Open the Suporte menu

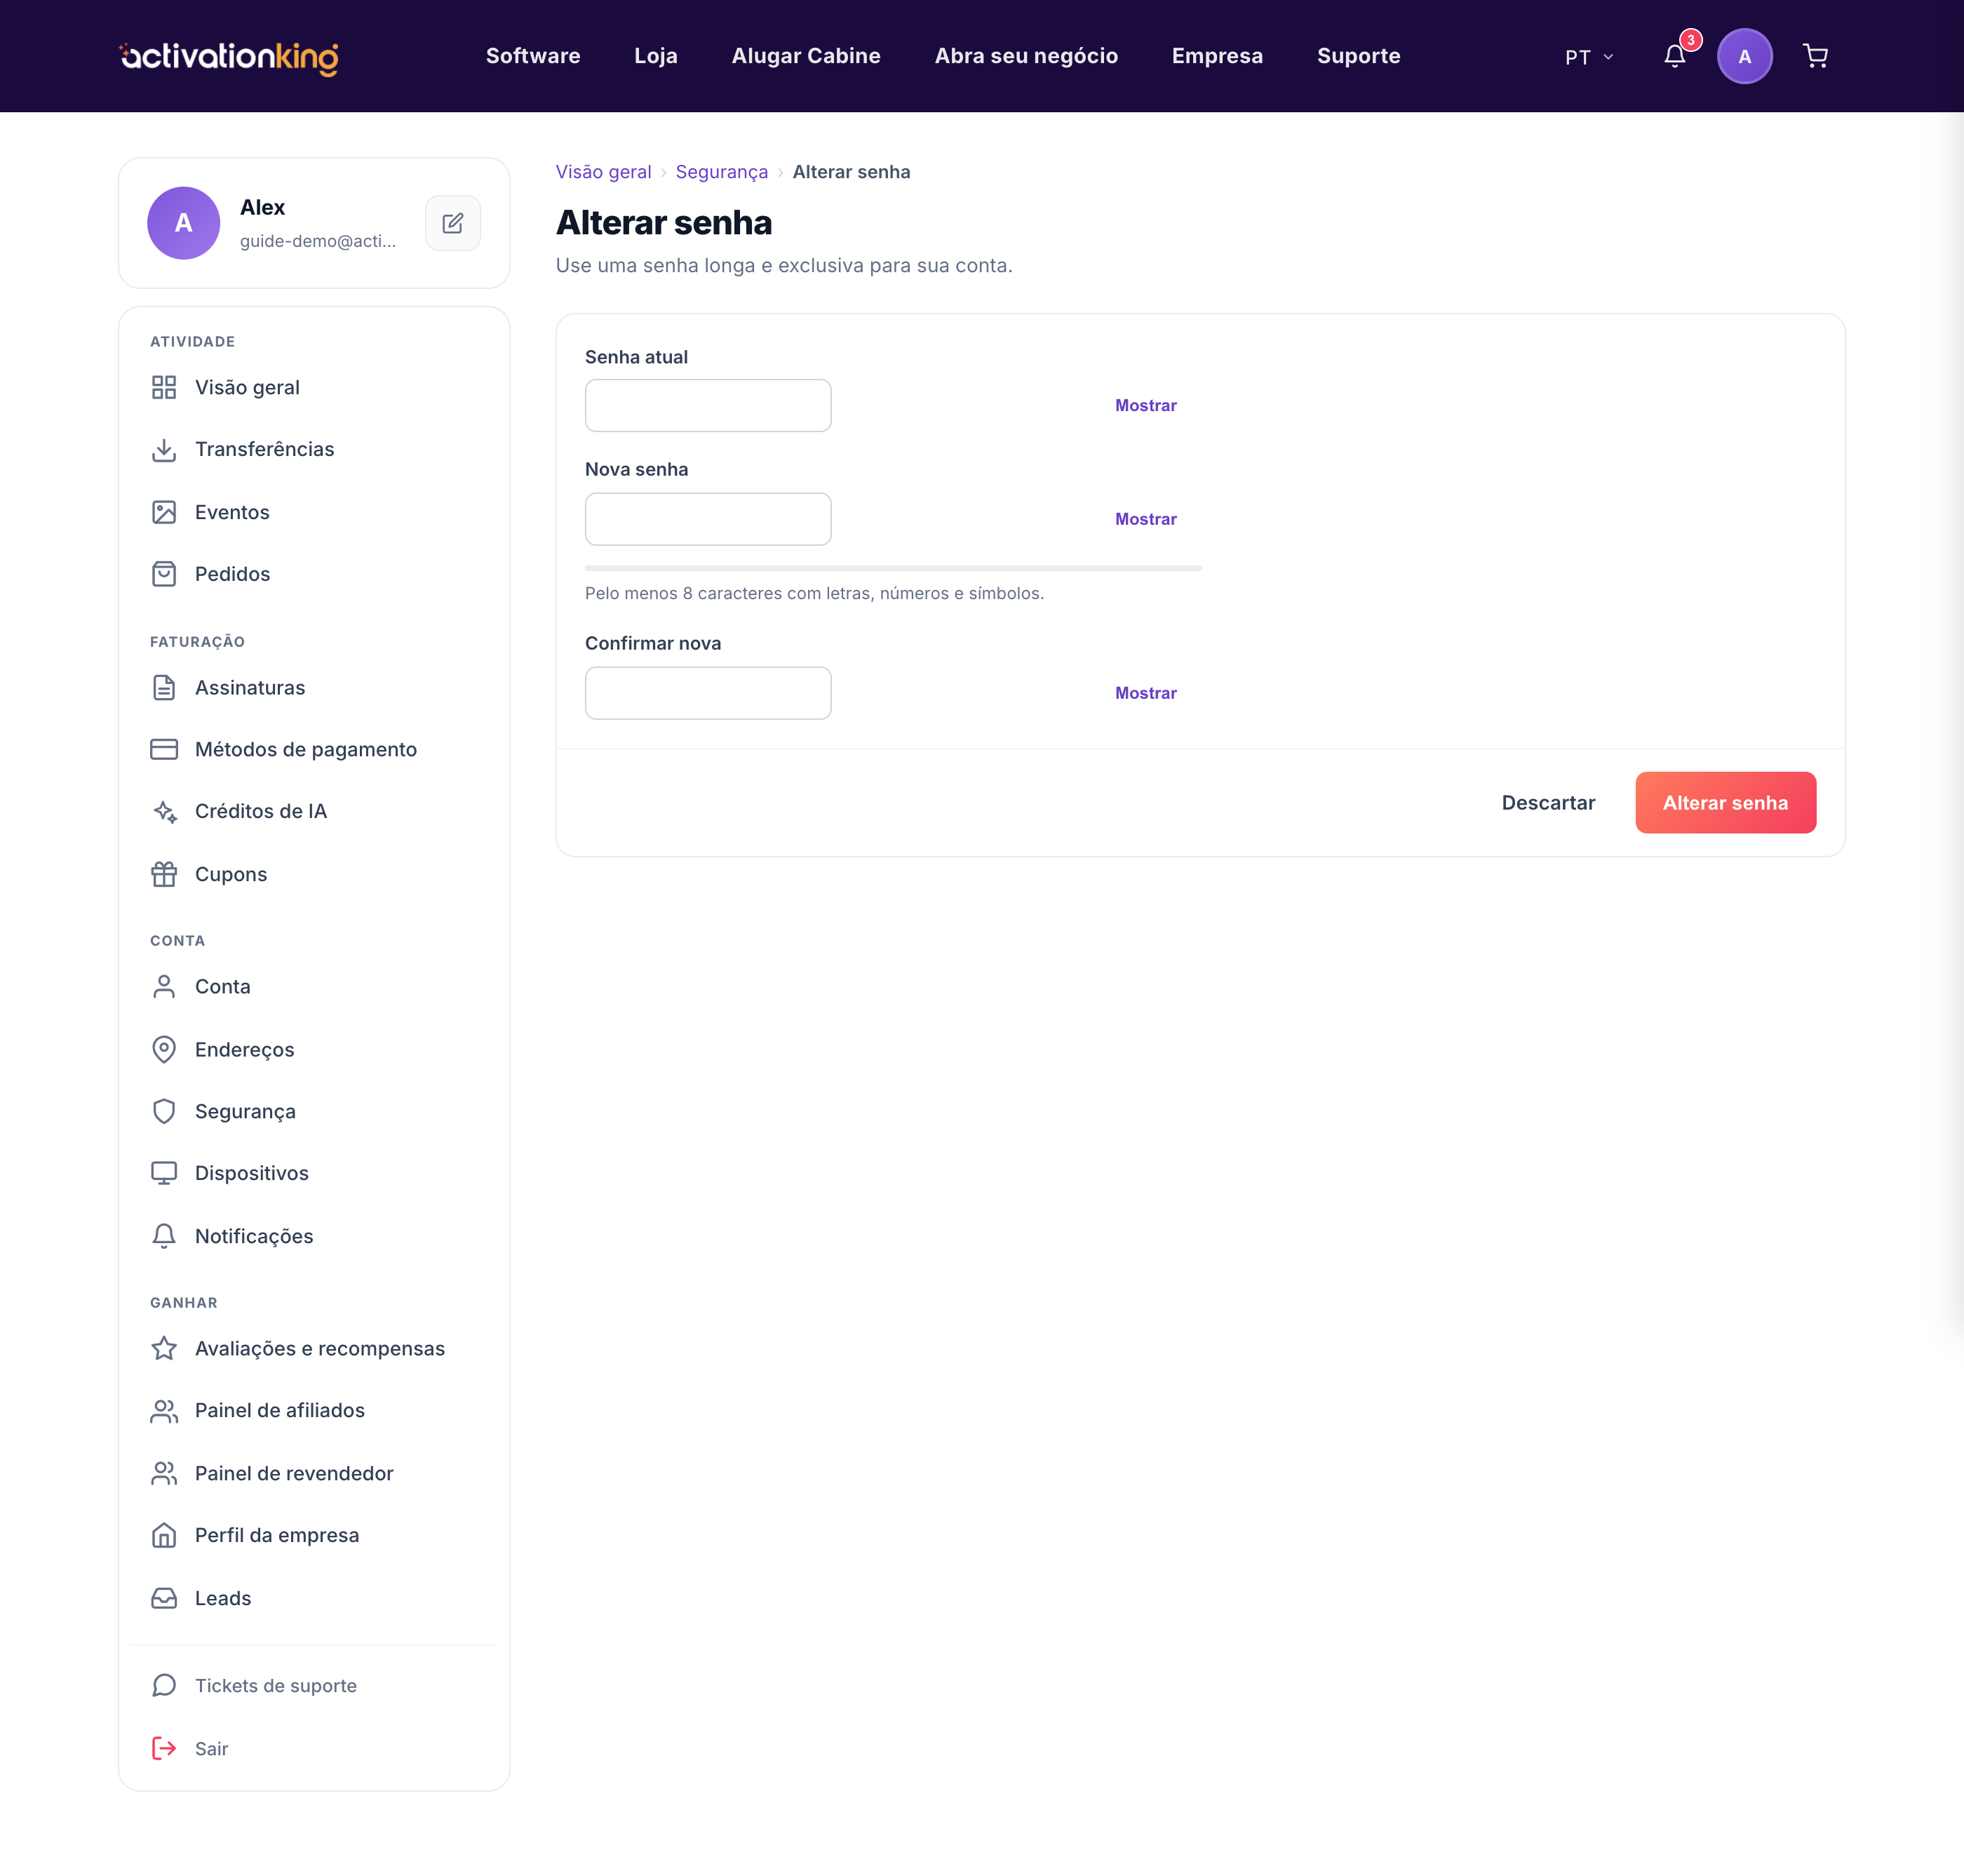(1358, 56)
